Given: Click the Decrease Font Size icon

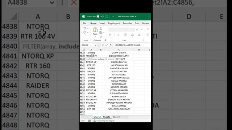Looking at the screenshot, I should 141,30.
